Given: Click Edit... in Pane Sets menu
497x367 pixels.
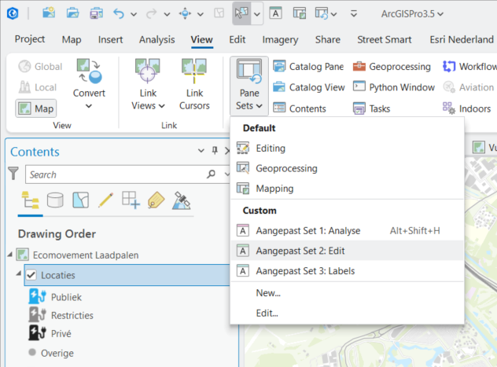Looking at the screenshot, I should tap(267, 314).
